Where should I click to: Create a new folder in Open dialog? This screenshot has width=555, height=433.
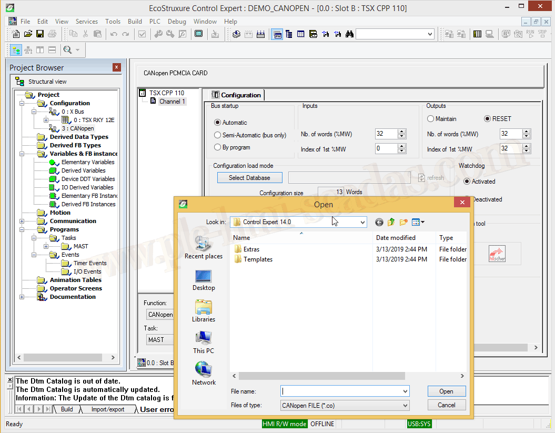(403, 223)
